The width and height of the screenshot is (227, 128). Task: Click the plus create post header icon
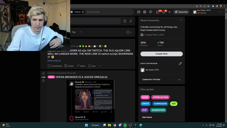[x=170, y=12]
